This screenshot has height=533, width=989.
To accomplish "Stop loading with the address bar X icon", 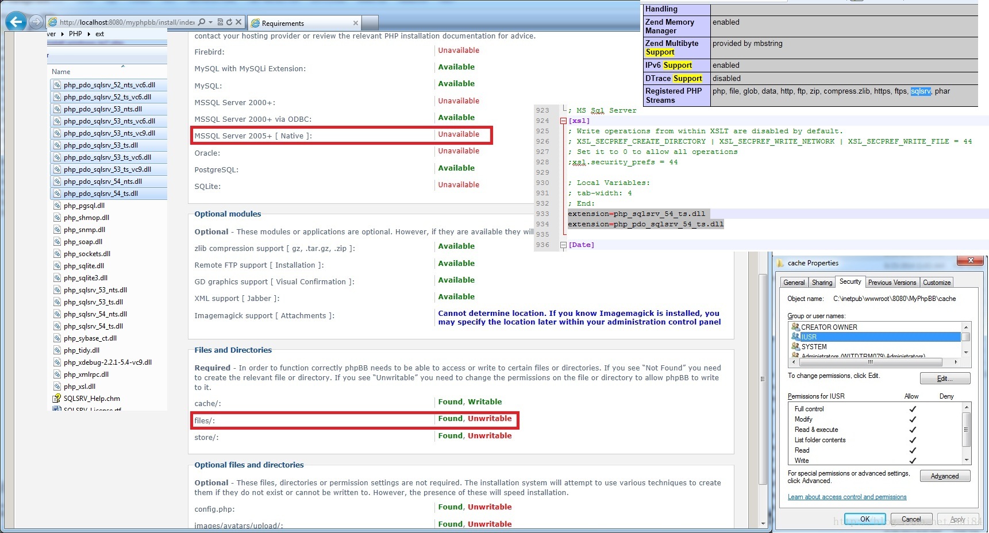I will click(x=238, y=22).
